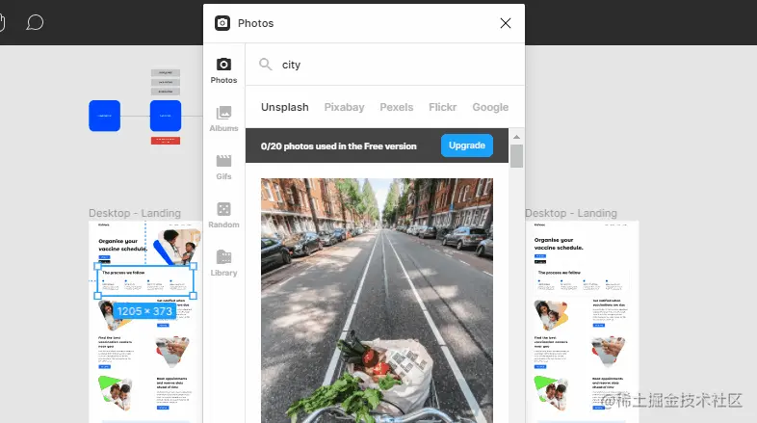Open the Library section in the sidebar
Screen dimensions: 757x423
[223, 264]
